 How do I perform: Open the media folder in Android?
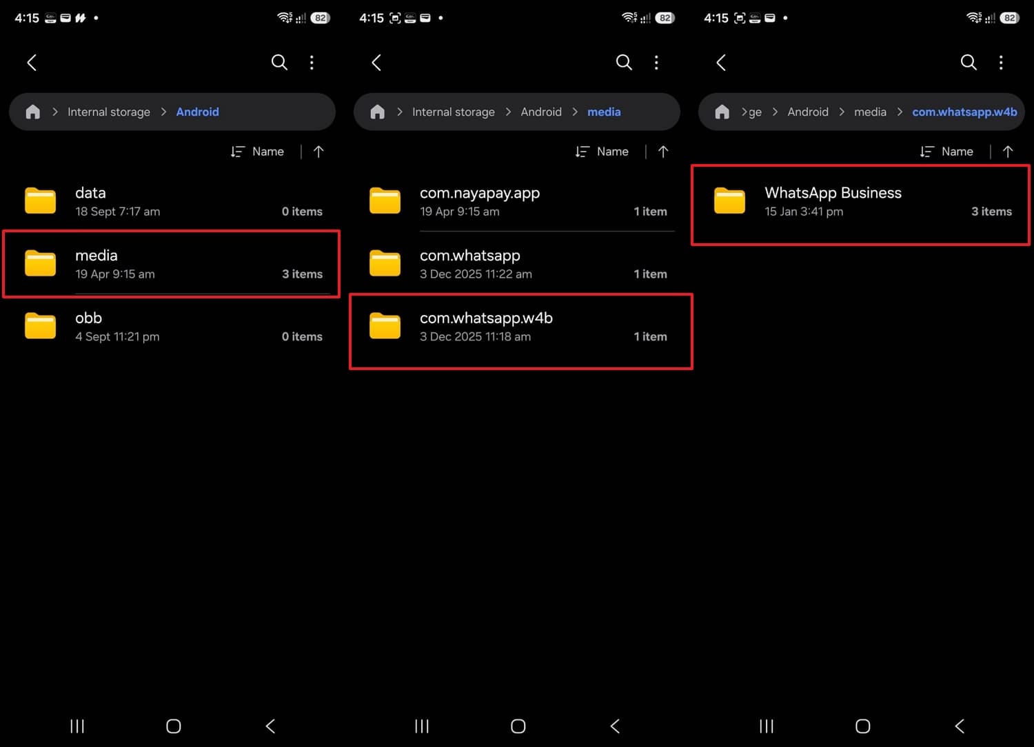[x=172, y=264]
